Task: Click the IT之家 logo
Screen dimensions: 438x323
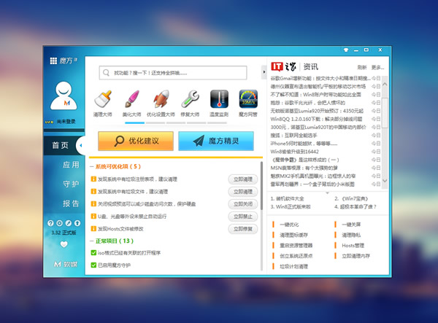Action: coord(283,66)
